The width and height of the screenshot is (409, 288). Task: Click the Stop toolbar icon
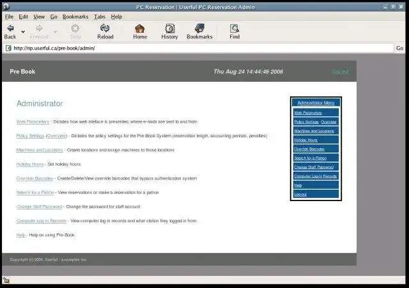tap(75, 28)
